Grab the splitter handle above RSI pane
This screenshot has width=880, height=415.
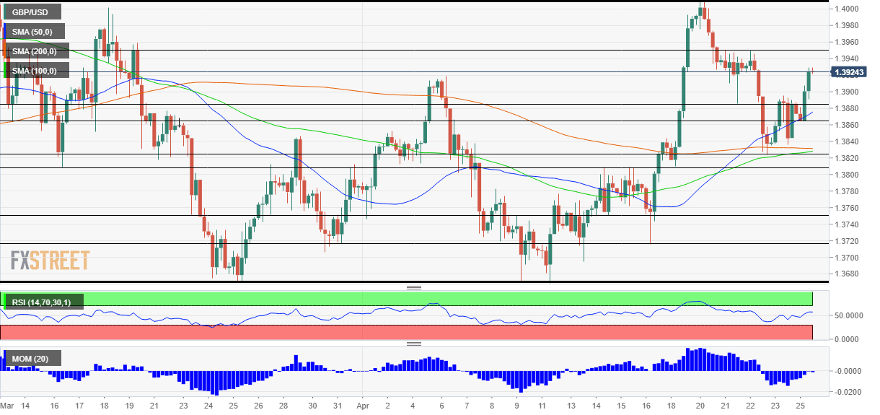[x=414, y=287]
